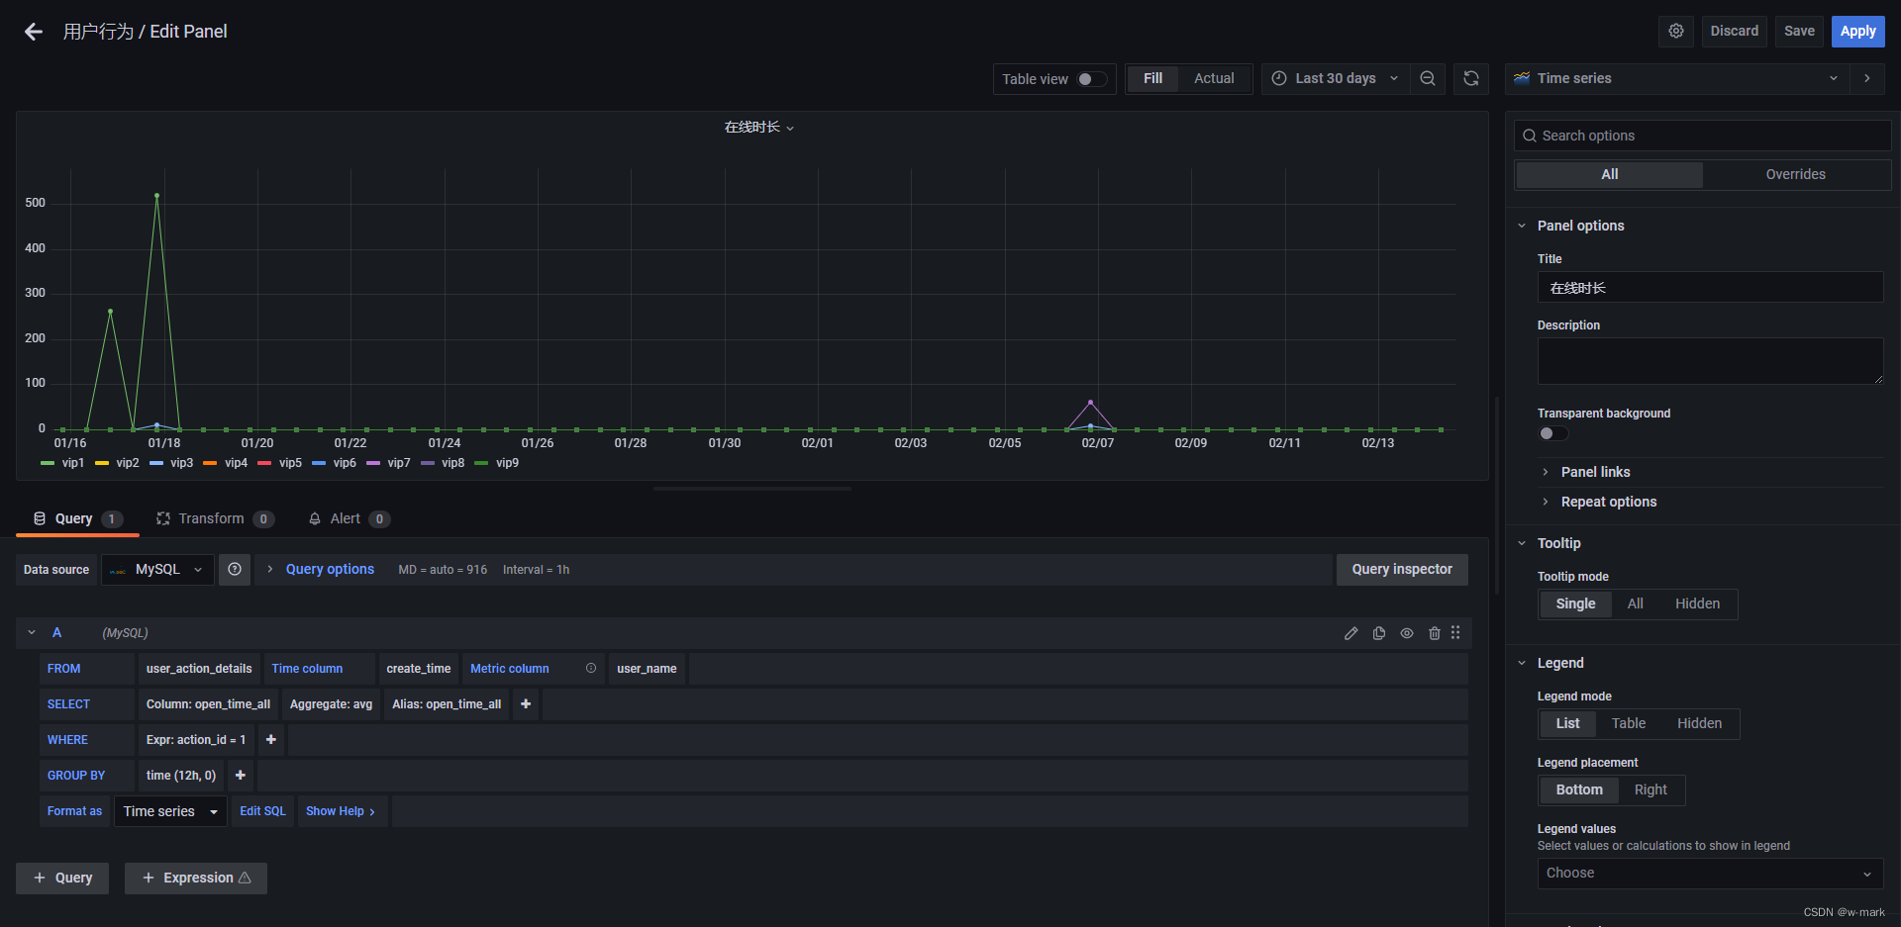
Task: Open Legend values Choose dropdown
Action: coord(1710,873)
